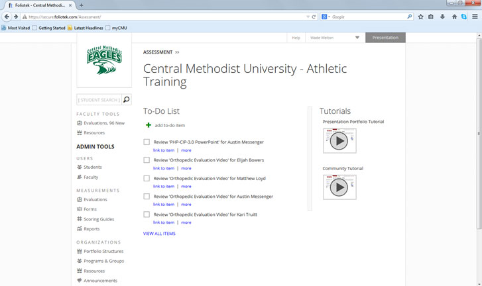This screenshot has height=286, width=482.
Task: Play the Community Tutorial video
Action: point(339,187)
